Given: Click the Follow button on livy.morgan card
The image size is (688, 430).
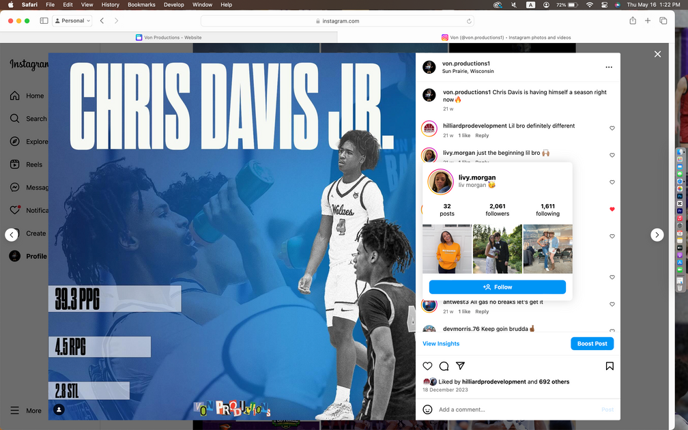Looking at the screenshot, I should (497, 287).
